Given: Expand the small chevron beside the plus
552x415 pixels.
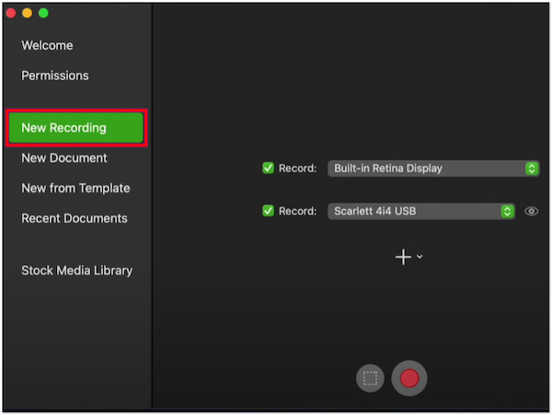Looking at the screenshot, I should (420, 258).
